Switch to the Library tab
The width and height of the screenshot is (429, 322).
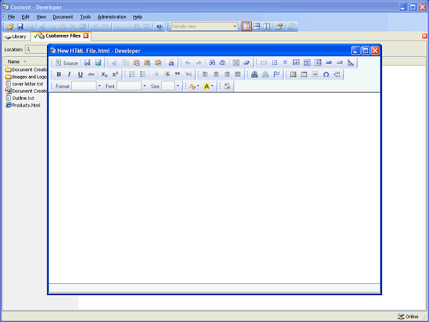(16, 36)
